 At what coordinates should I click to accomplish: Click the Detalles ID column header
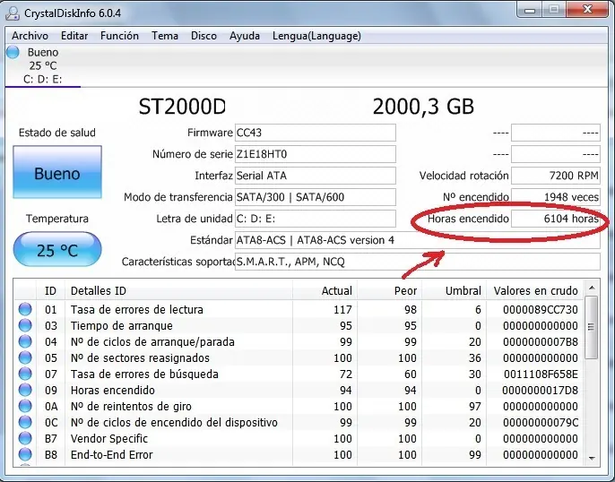[x=178, y=290]
